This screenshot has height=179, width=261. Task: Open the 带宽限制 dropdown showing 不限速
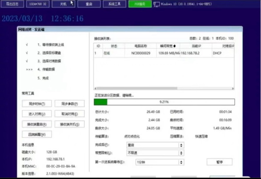(155, 153)
